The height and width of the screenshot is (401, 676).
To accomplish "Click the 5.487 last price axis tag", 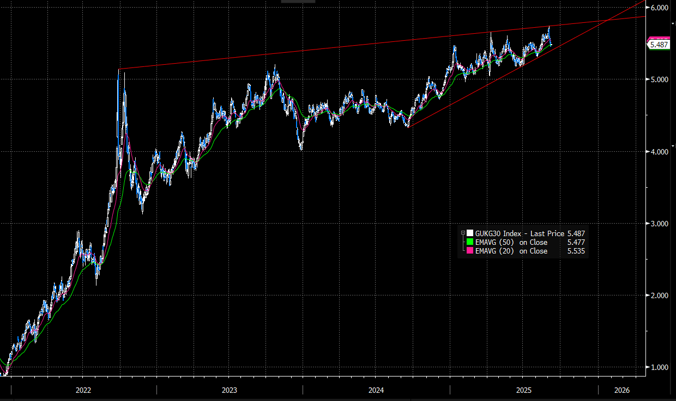I will point(659,45).
